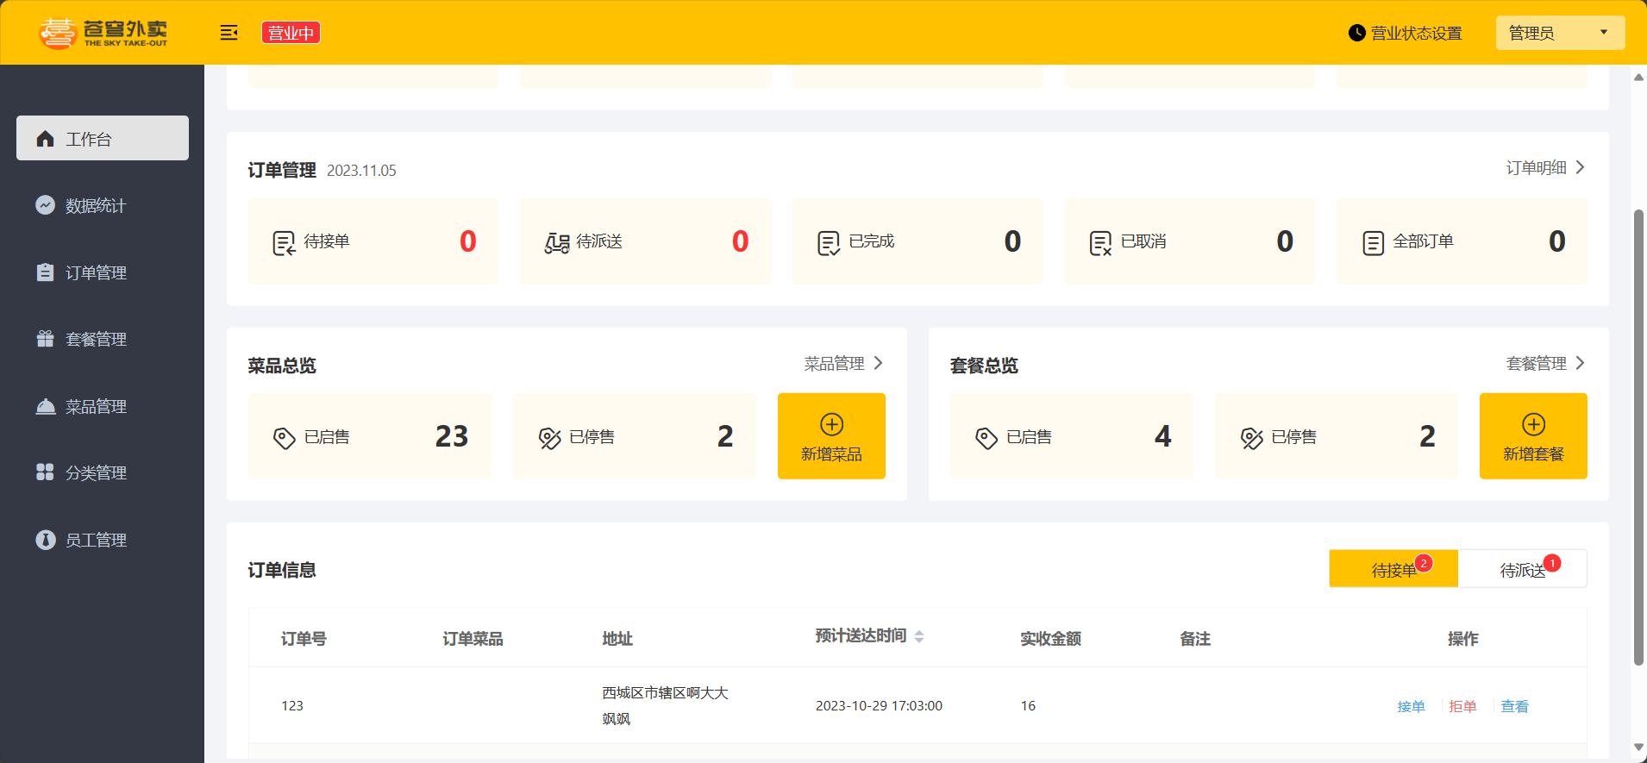Reject order 123 with 拒单
This screenshot has width=1647, height=763.
(1462, 706)
